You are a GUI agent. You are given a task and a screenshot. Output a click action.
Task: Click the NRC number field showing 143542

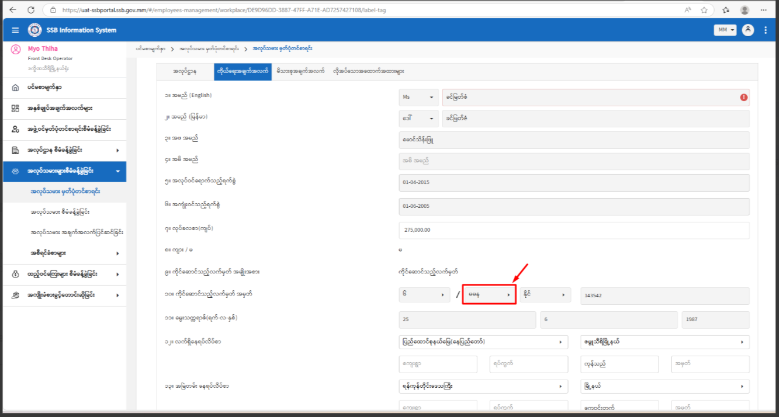664,296
